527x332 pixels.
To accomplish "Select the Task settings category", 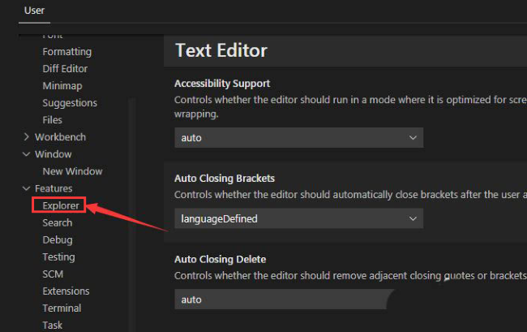I will (x=52, y=325).
